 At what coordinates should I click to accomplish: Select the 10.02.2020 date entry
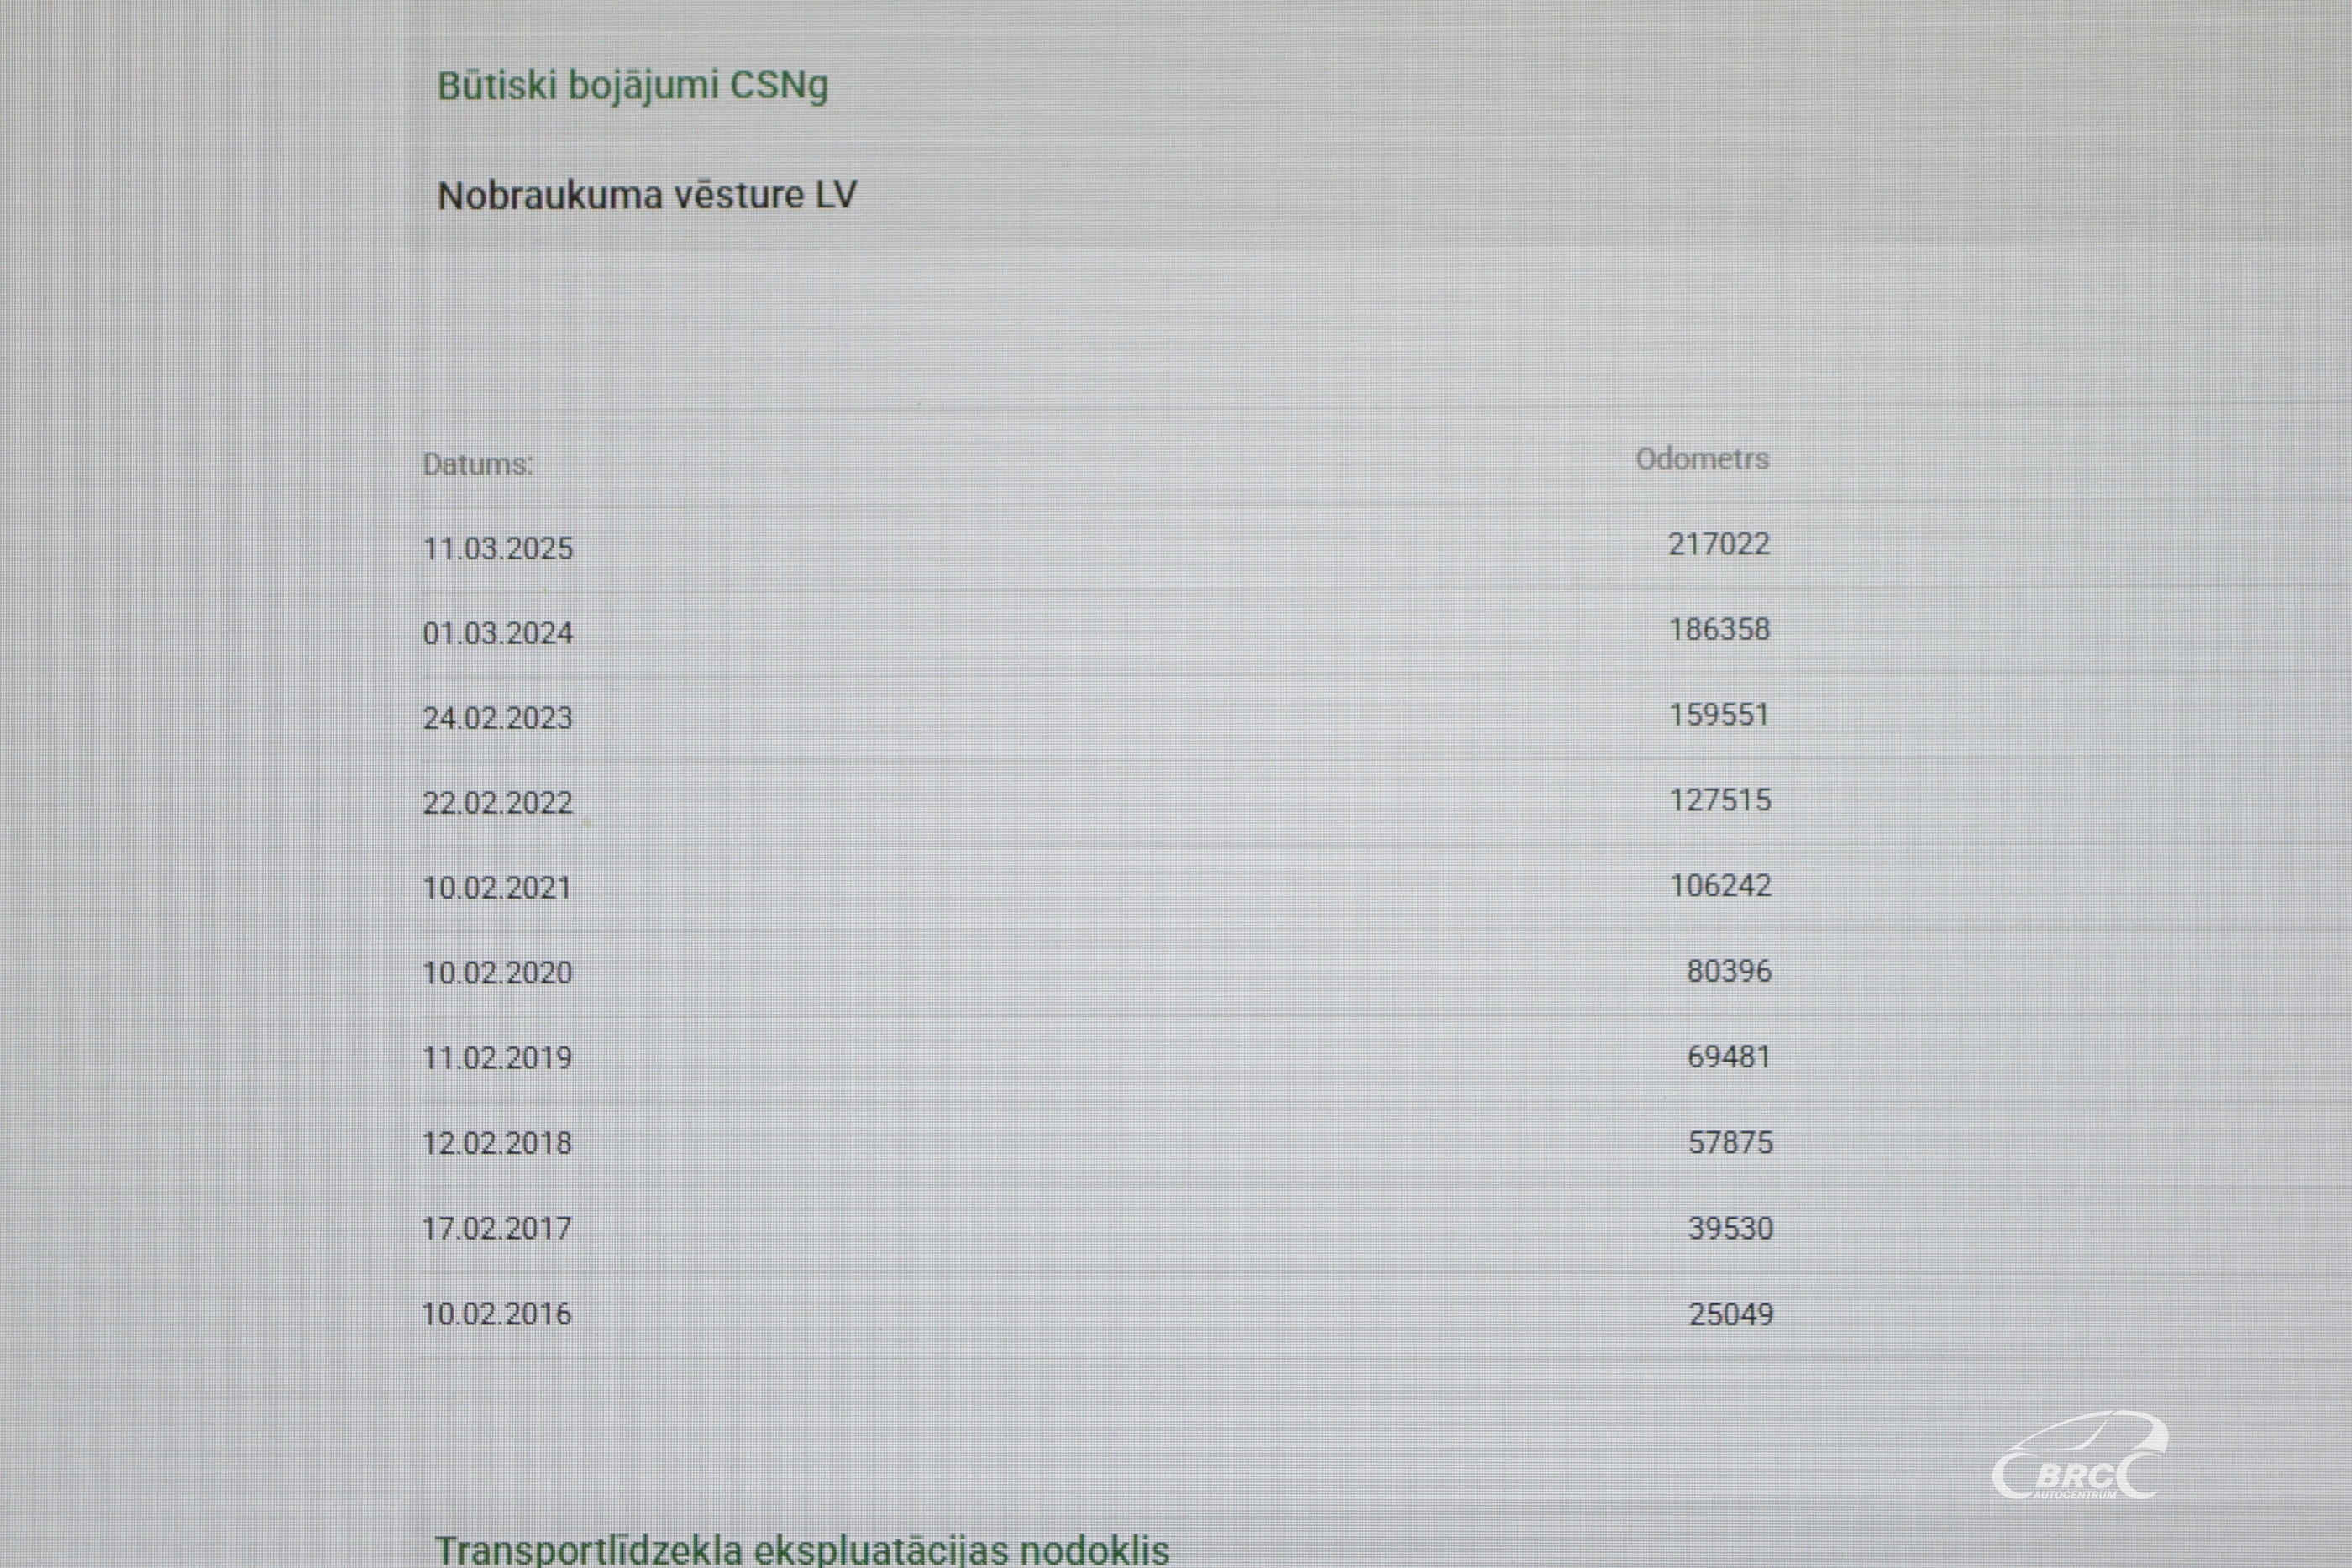[x=497, y=973]
